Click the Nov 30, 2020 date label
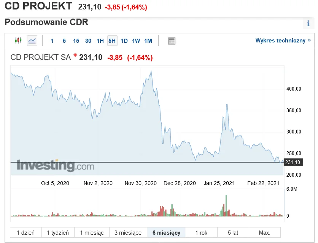 (140, 183)
